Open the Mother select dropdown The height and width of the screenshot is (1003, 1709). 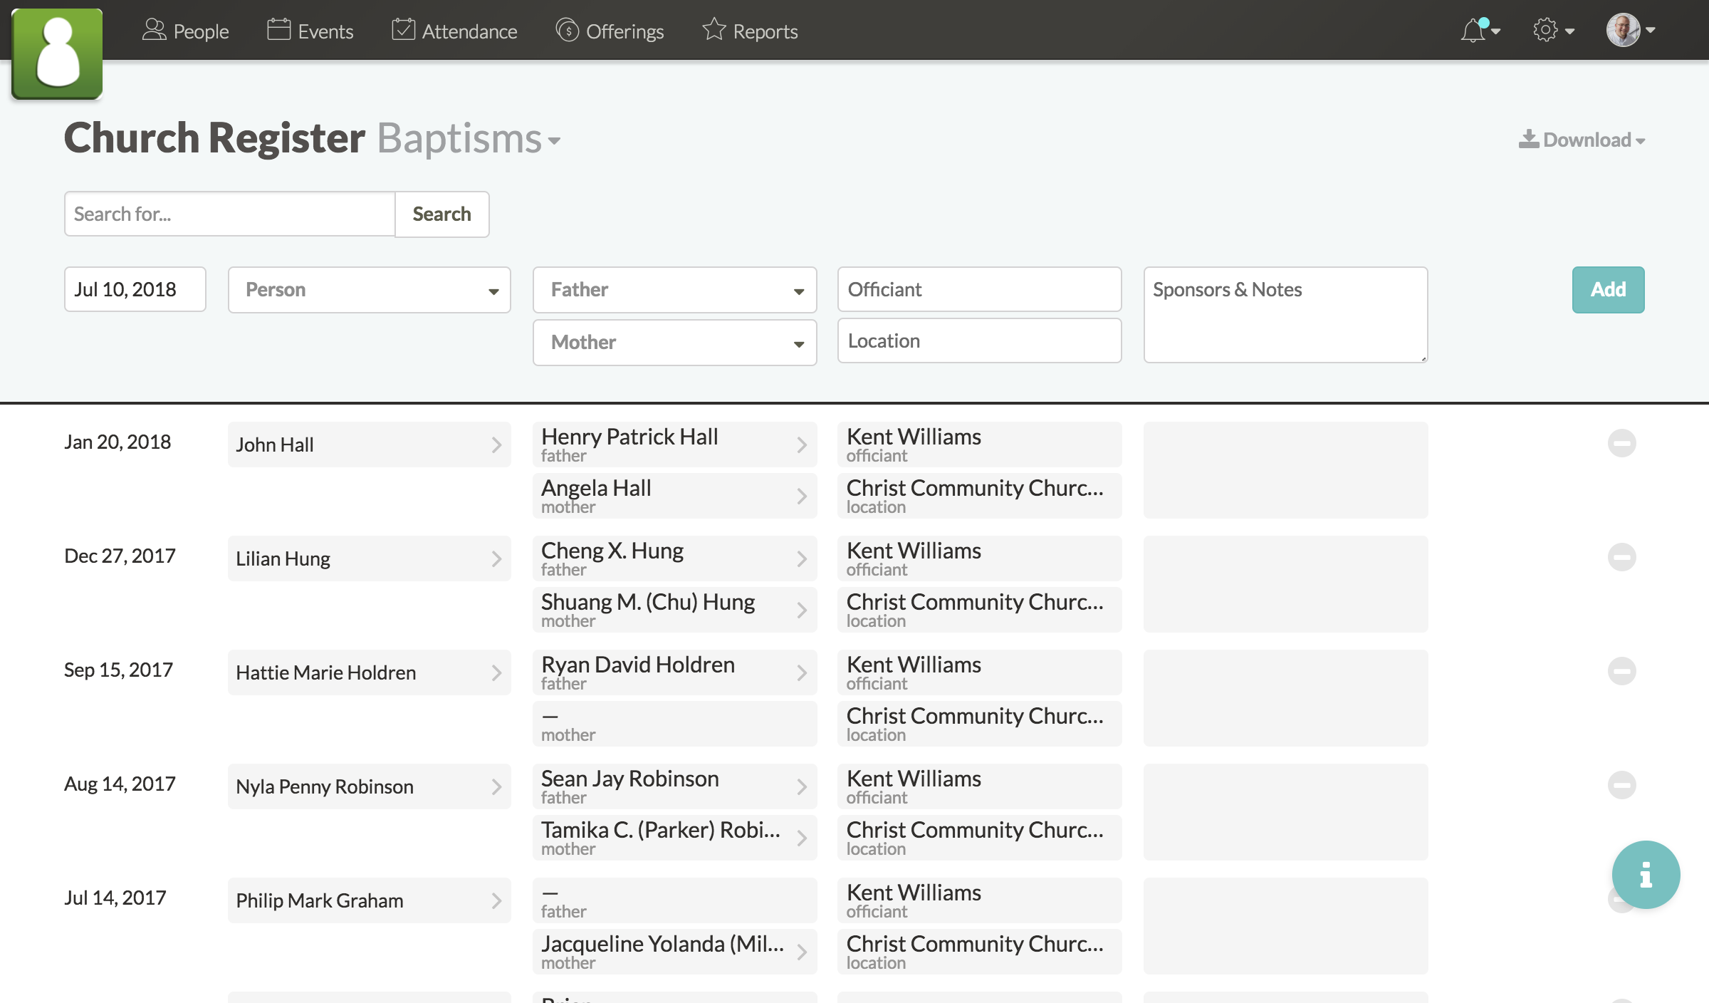coord(674,342)
